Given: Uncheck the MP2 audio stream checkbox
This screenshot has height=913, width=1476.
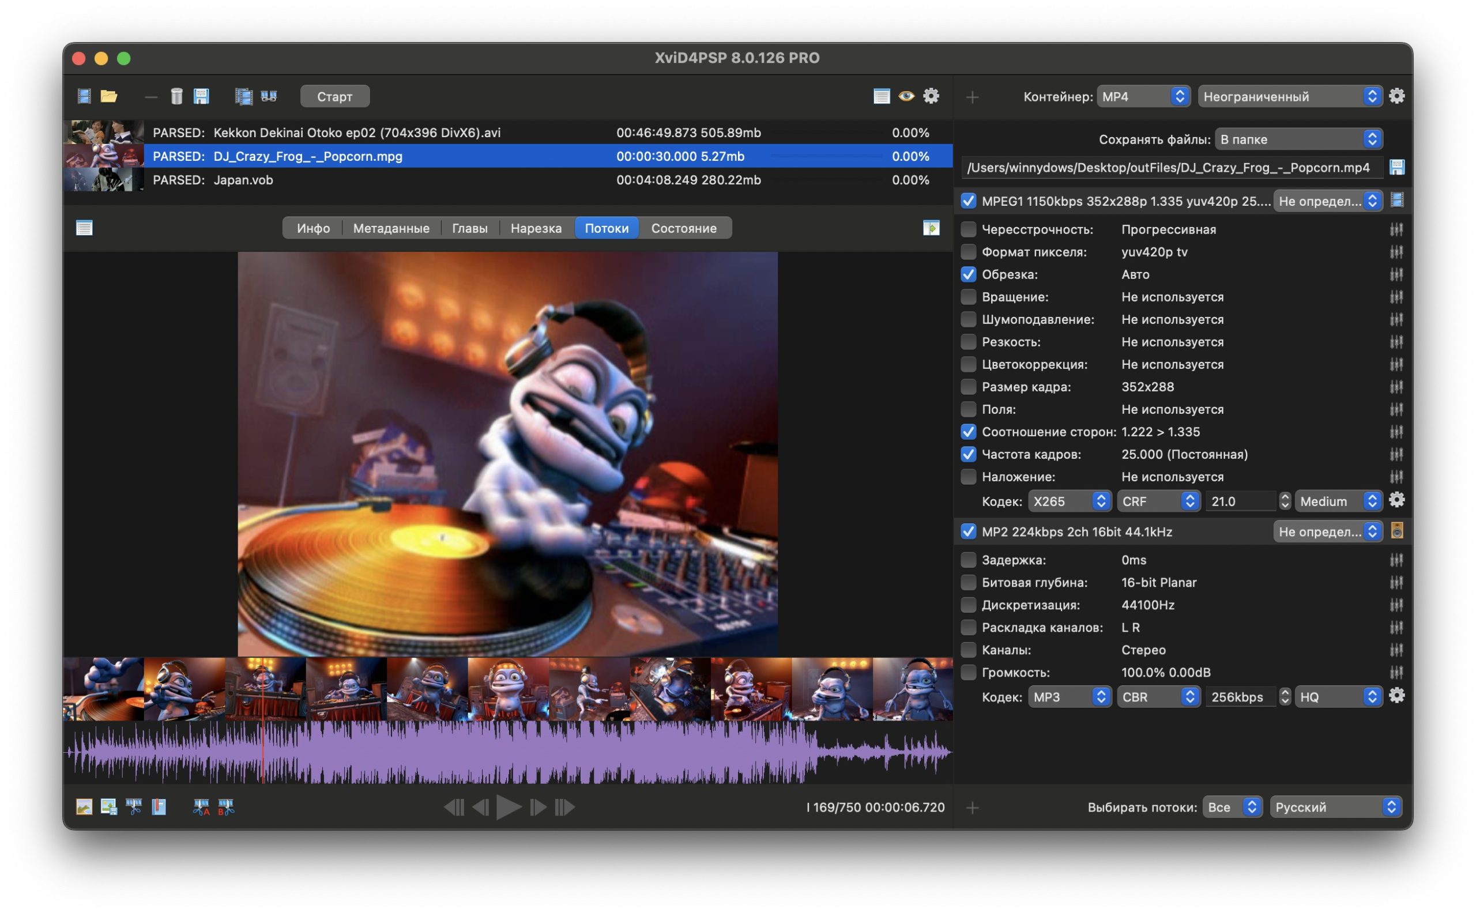Looking at the screenshot, I should click(968, 531).
